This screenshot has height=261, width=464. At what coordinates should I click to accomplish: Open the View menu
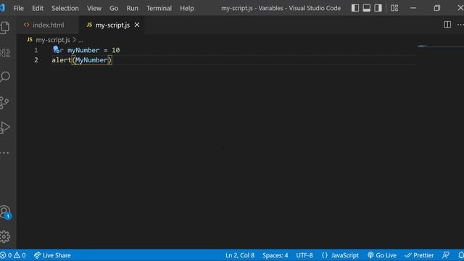tap(94, 8)
